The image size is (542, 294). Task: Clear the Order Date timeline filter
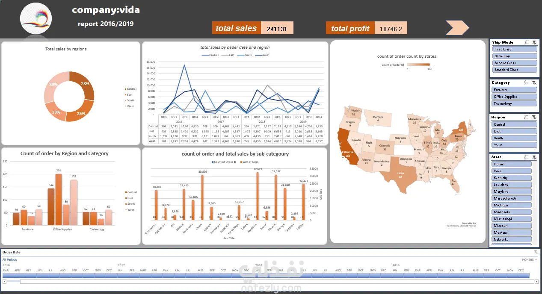(536, 253)
